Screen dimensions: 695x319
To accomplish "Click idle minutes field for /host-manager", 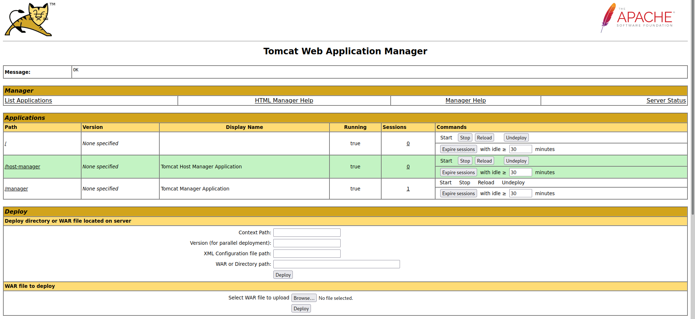I will click(521, 173).
